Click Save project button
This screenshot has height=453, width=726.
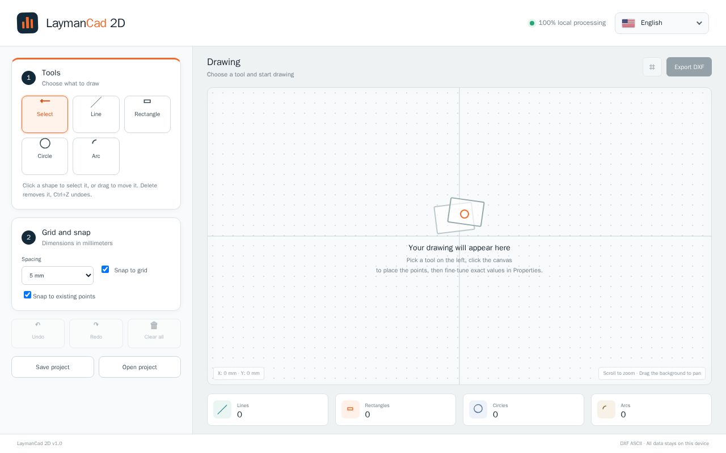coord(53,367)
